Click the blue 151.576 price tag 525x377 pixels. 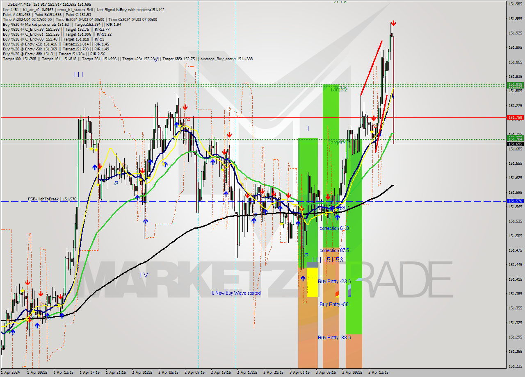pos(515,201)
